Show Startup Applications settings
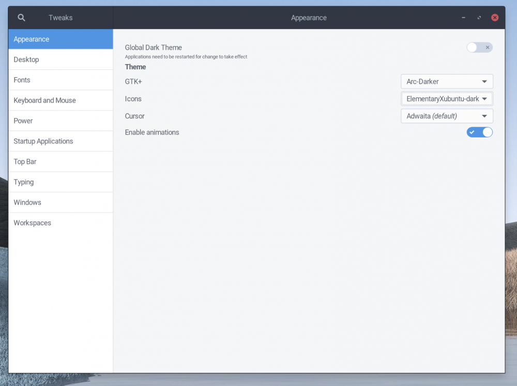Screen dimensions: 517x386 point(60,141)
